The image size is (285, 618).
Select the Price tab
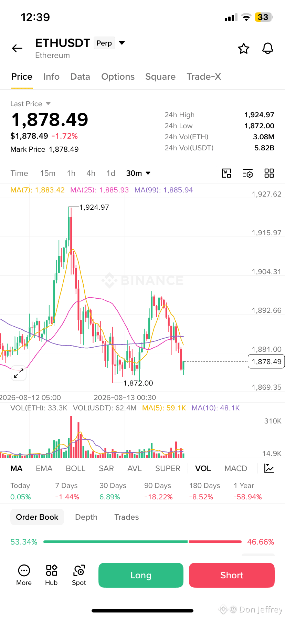coord(22,77)
